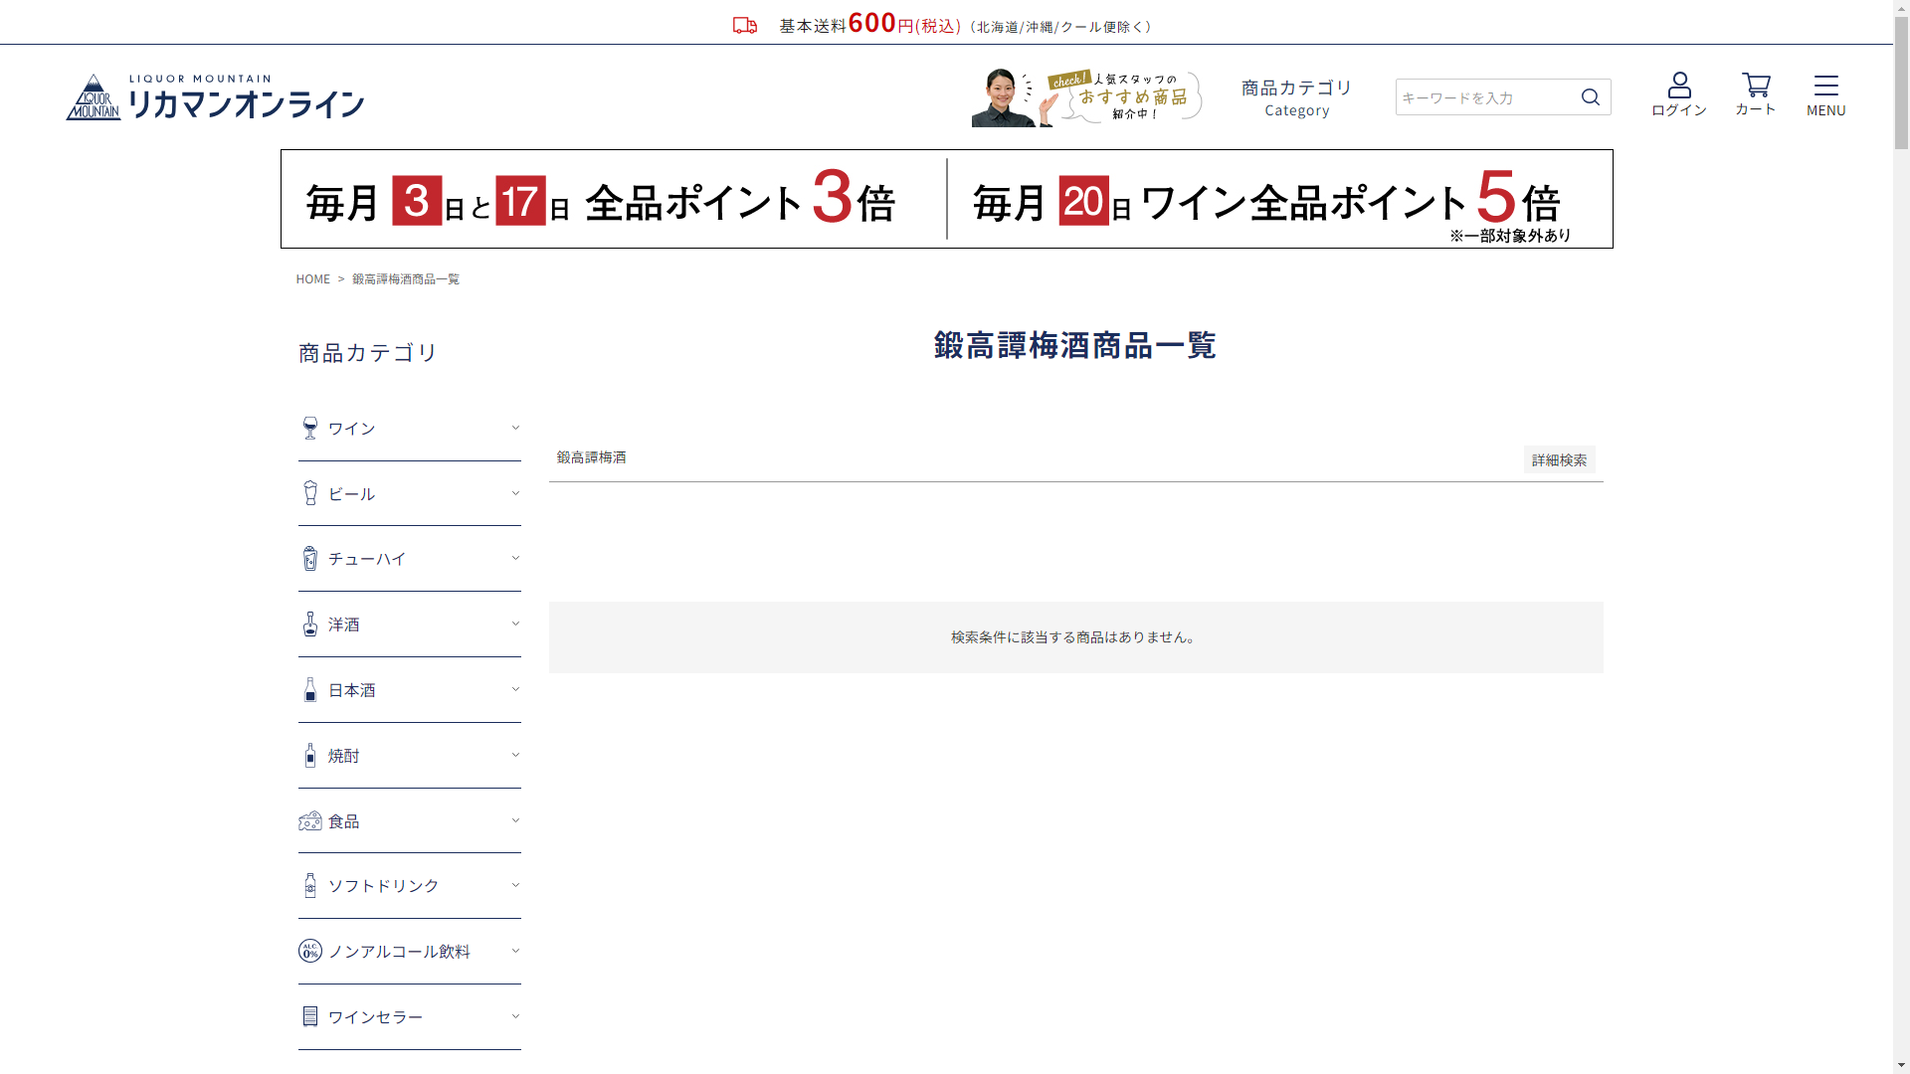Viewport: 1910px width, 1074px height.
Task: Open the hamburger MENU icon
Action: (1826, 85)
